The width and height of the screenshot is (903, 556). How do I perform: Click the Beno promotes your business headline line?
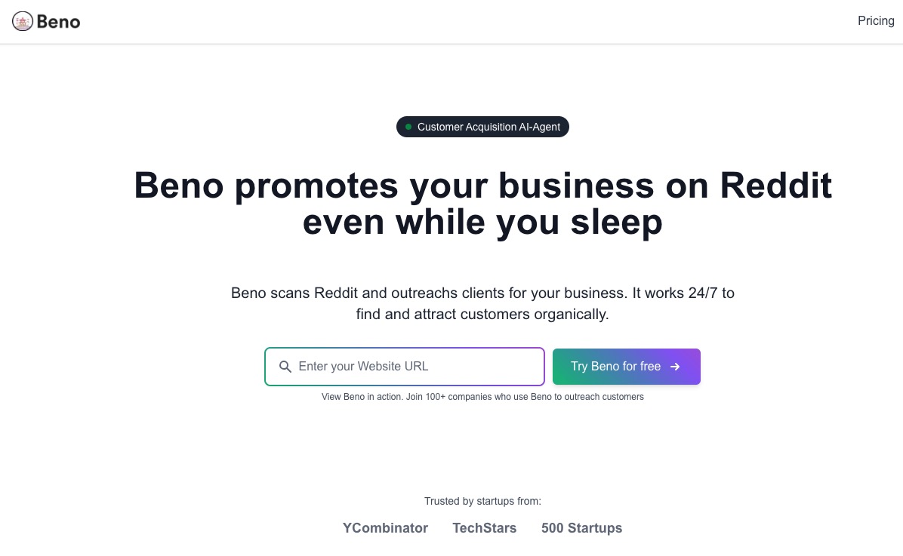(x=482, y=186)
